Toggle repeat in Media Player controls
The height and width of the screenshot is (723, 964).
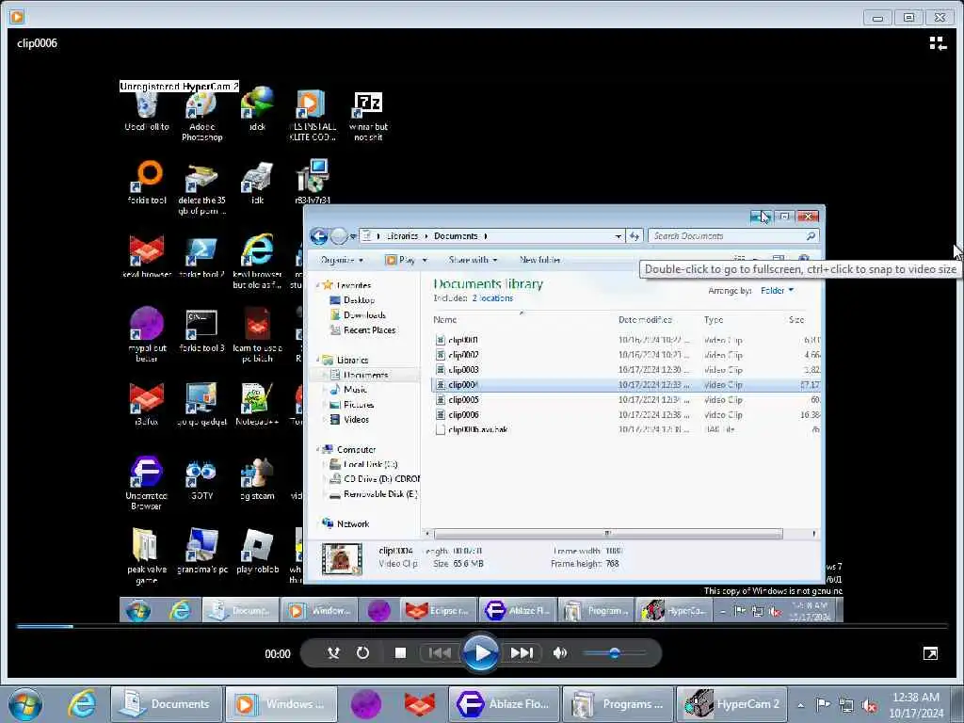[362, 653]
